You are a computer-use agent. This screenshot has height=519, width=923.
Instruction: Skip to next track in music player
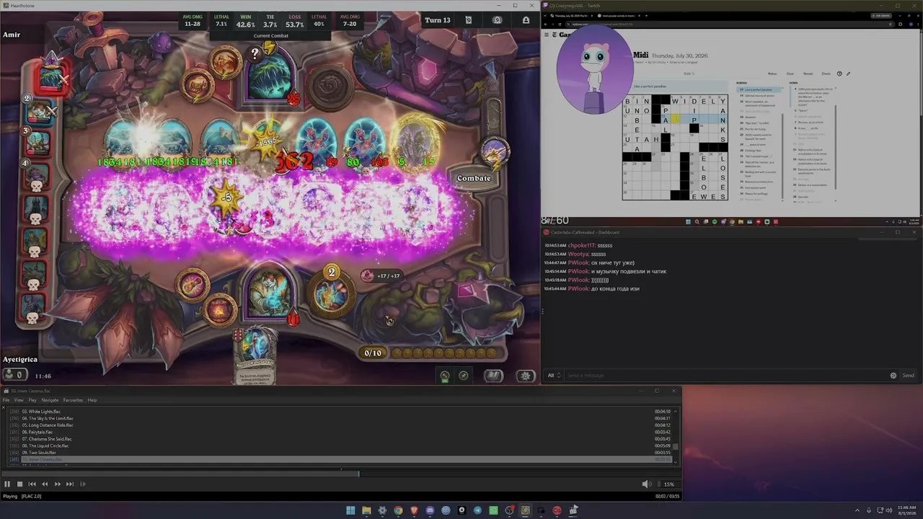click(x=70, y=484)
